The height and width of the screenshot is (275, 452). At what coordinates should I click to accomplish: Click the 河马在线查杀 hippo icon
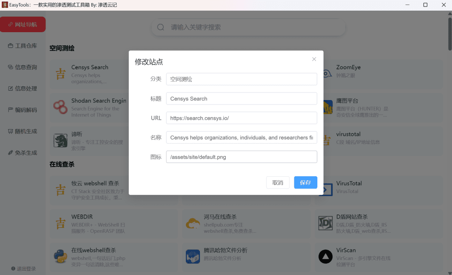(x=193, y=223)
